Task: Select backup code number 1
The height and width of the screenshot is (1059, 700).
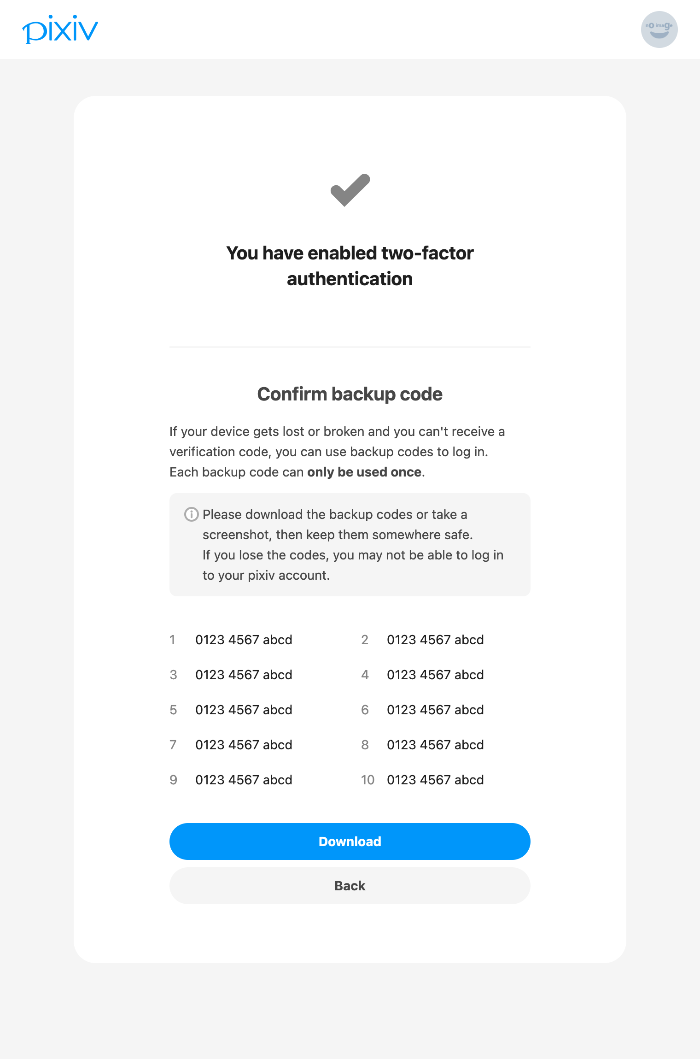Action: pyautogui.click(x=244, y=640)
